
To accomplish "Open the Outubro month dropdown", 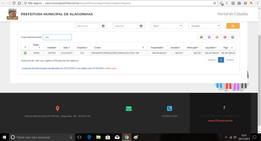I will pos(205,26).
